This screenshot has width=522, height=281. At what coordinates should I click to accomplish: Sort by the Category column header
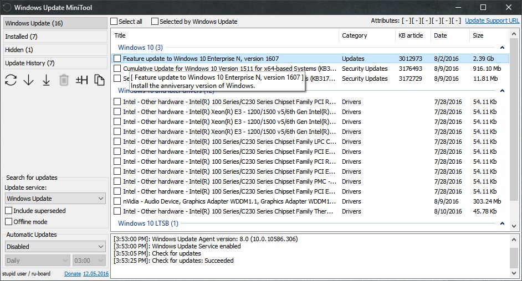367,35
